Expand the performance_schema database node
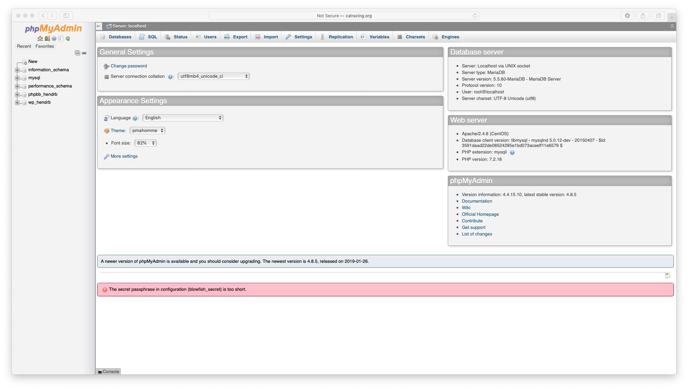Viewport: 688px width, 389px height. pyautogui.click(x=17, y=86)
